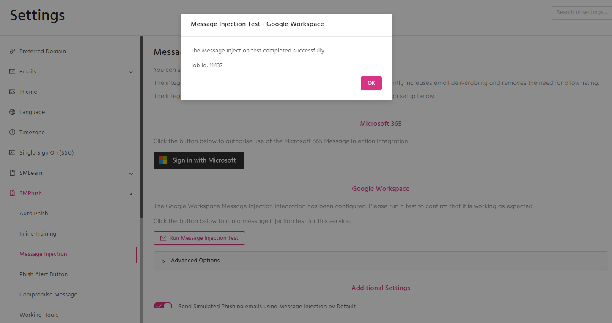Screen dimensions: 612x323
Task: Click the Search in settings field
Action: point(582,13)
